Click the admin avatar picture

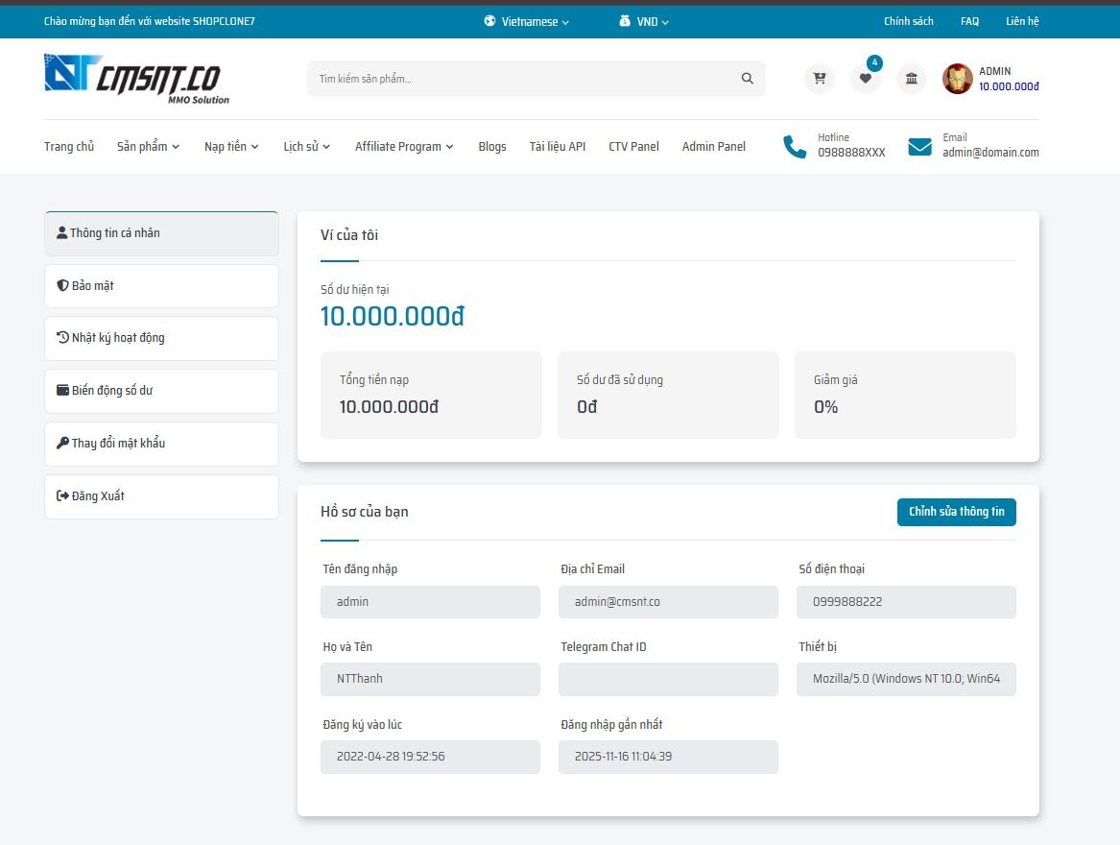pyautogui.click(x=957, y=79)
